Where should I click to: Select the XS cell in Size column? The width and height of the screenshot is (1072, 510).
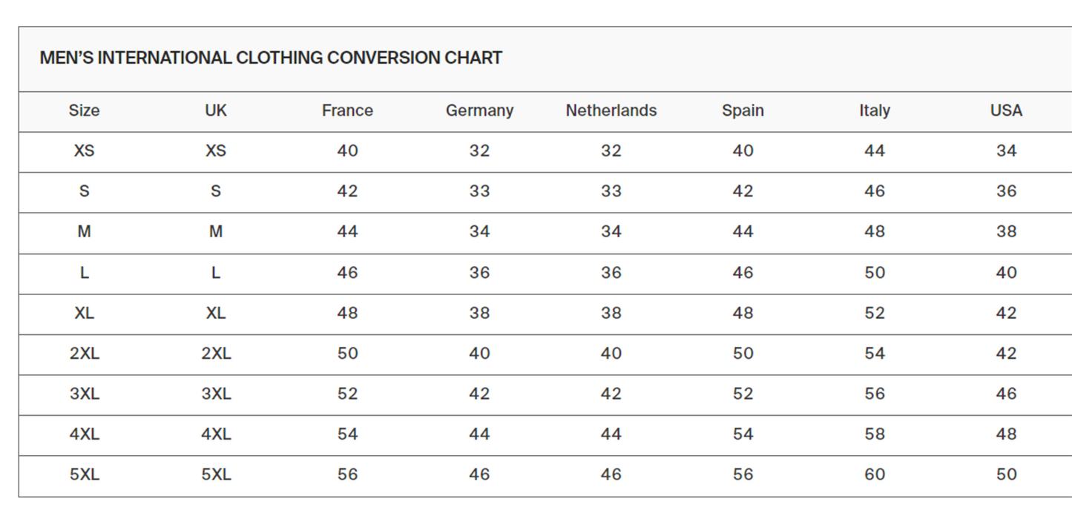(84, 150)
